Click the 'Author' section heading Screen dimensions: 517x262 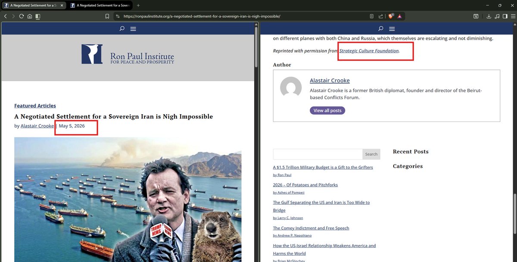point(282,65)
